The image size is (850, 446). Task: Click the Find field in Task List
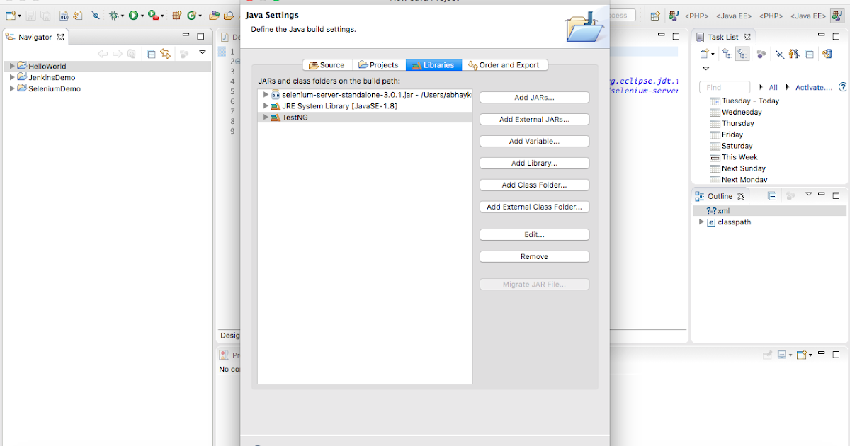[x=725, y=86]
